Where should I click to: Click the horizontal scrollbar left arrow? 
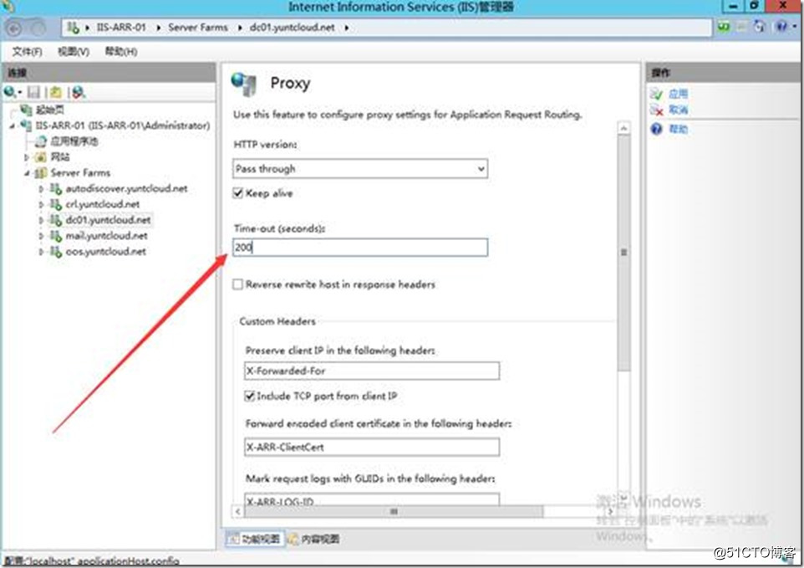click(x=238, y=511)
